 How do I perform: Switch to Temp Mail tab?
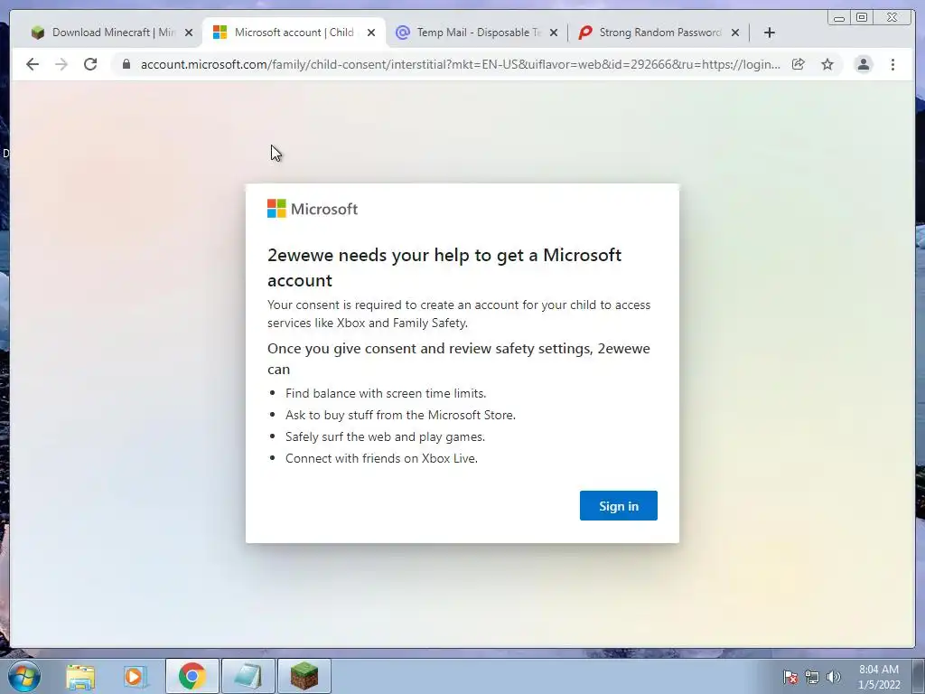click(x=477, y=33)
